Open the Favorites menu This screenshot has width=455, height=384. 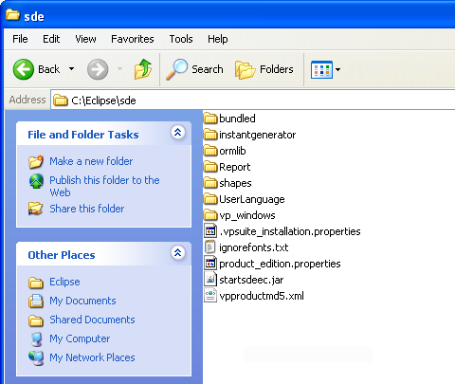(133, 39)
